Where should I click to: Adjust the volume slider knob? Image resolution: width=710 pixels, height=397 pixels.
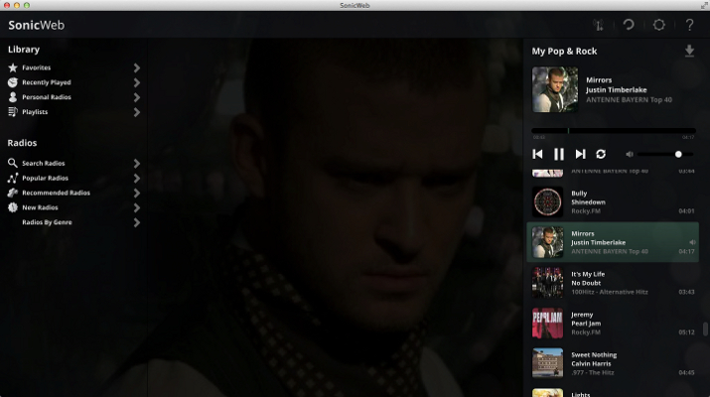pyautogui.click(x=678, y=154)
